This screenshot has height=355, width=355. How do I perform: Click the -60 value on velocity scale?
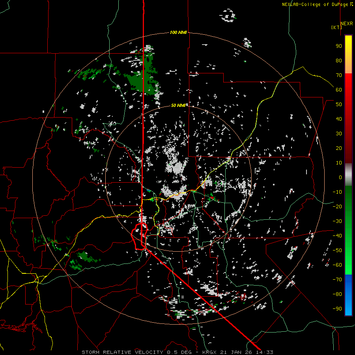pos(337,265)
